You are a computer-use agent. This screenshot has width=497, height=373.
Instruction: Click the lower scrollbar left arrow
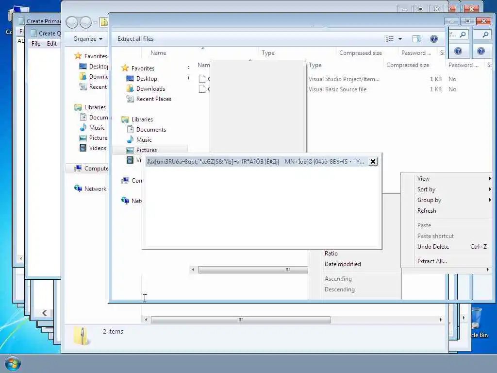pyautogui.click(x=146, y=320)
